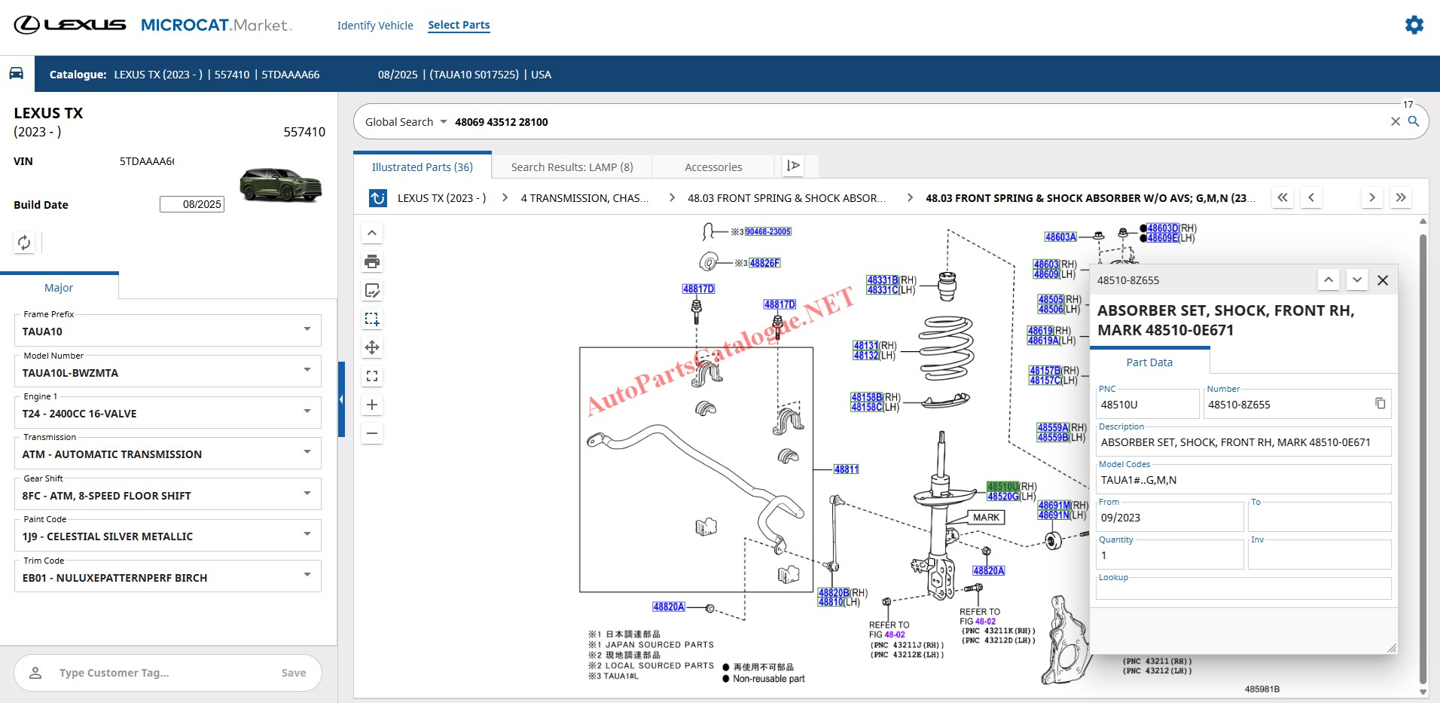Zoom in on the diagram
This screenshot has width=1440, height=703.
372,405
